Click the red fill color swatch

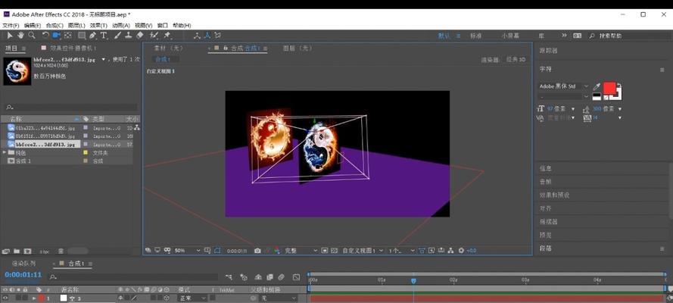(609, 88)
